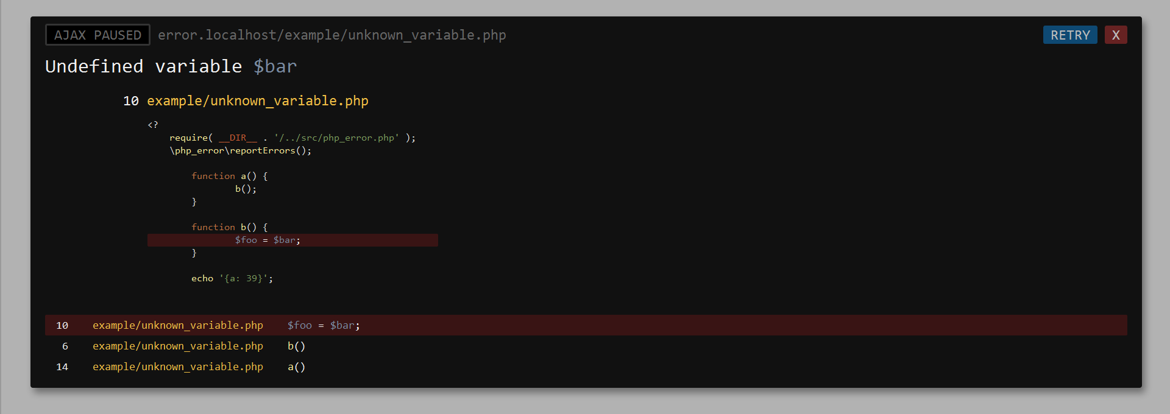This screenshot has height=414, width=1170.
Task: Open the example/unknown_variable.php file header
Action: click(258, 101)
